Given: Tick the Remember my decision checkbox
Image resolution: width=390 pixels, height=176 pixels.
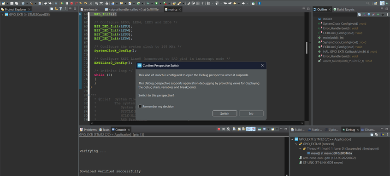Looking at the screenshot, I should click(140, 106).
